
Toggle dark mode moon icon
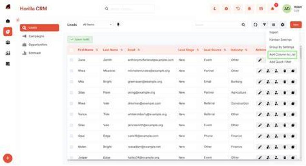click(x=215, y=9)
